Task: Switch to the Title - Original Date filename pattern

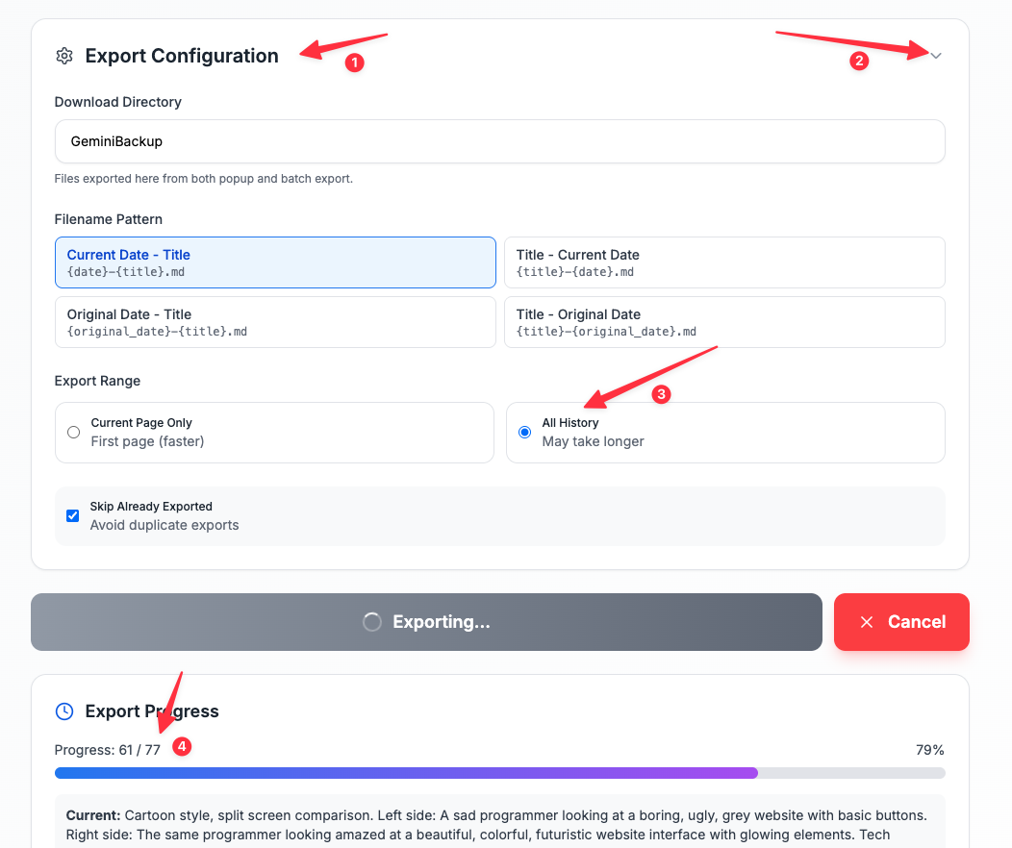Action: tap(725, 321)
